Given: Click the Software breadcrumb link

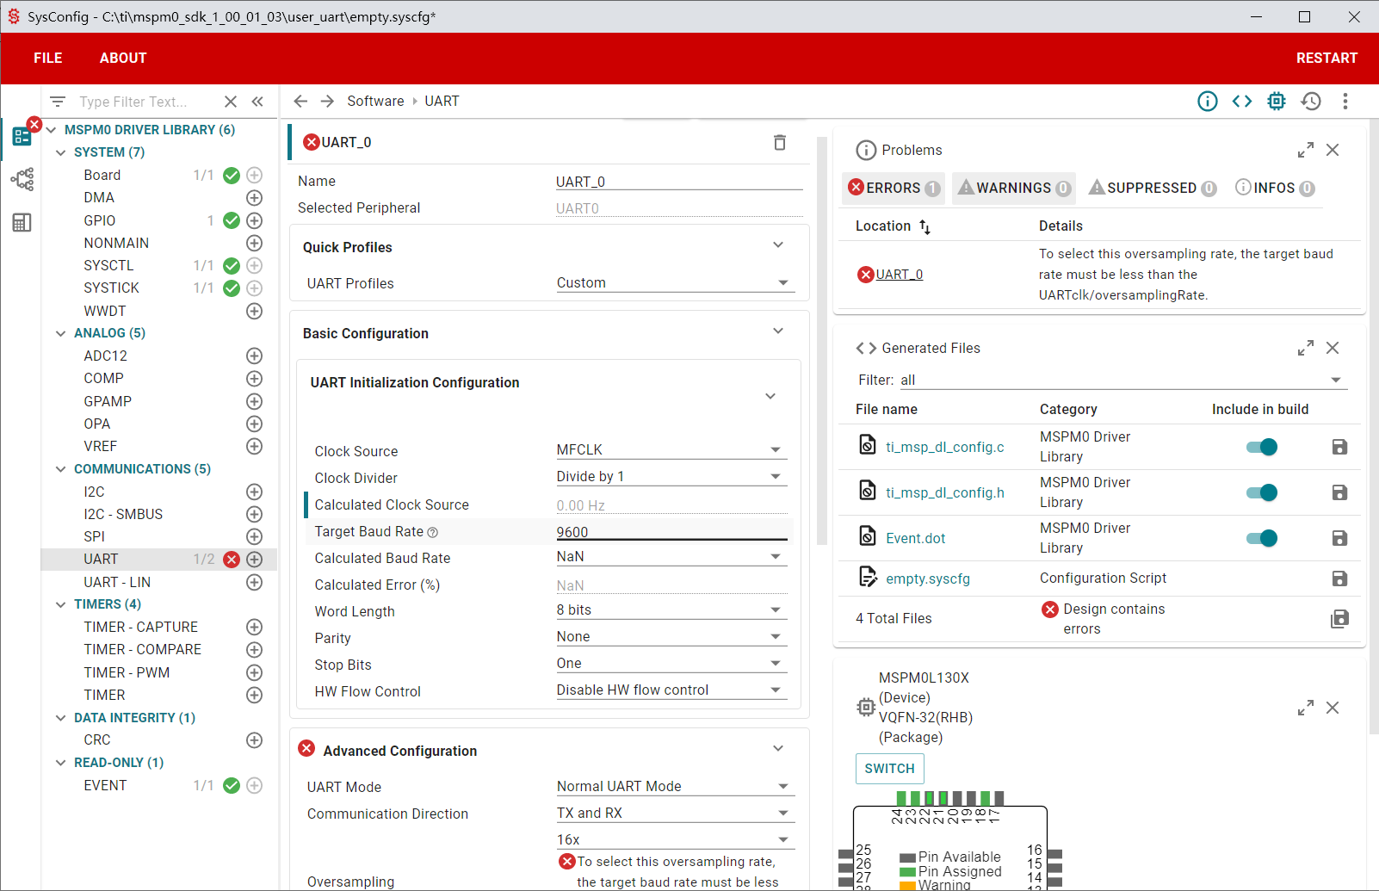Looking at the screenshot, I should (375, 102).
